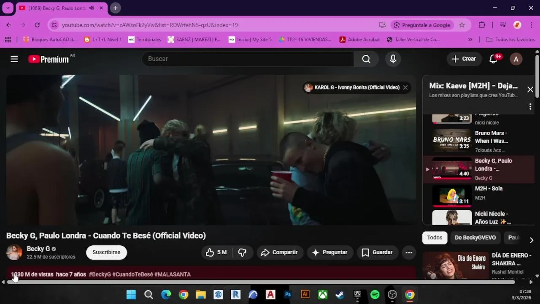Open Photoshop from the taskbar

pos(288,295)
